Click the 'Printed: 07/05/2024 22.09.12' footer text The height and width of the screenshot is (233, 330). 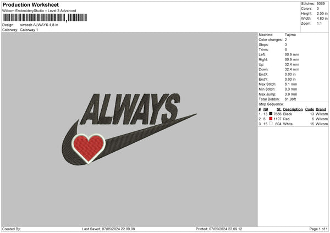click(x=219, y=229)
